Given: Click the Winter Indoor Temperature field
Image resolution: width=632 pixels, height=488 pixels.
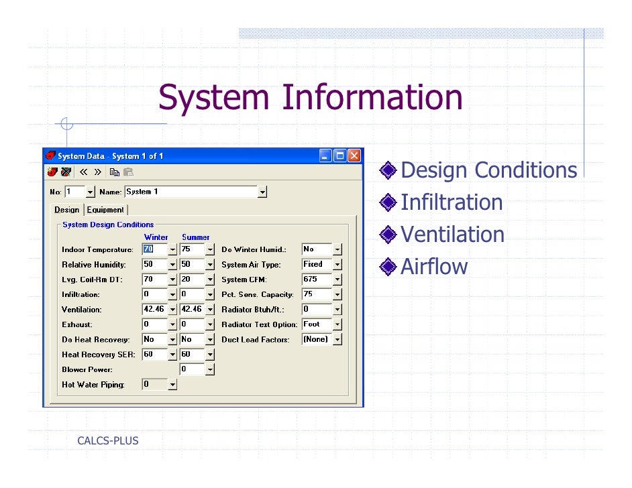Looking at the screenshot, I should [155, 249].
